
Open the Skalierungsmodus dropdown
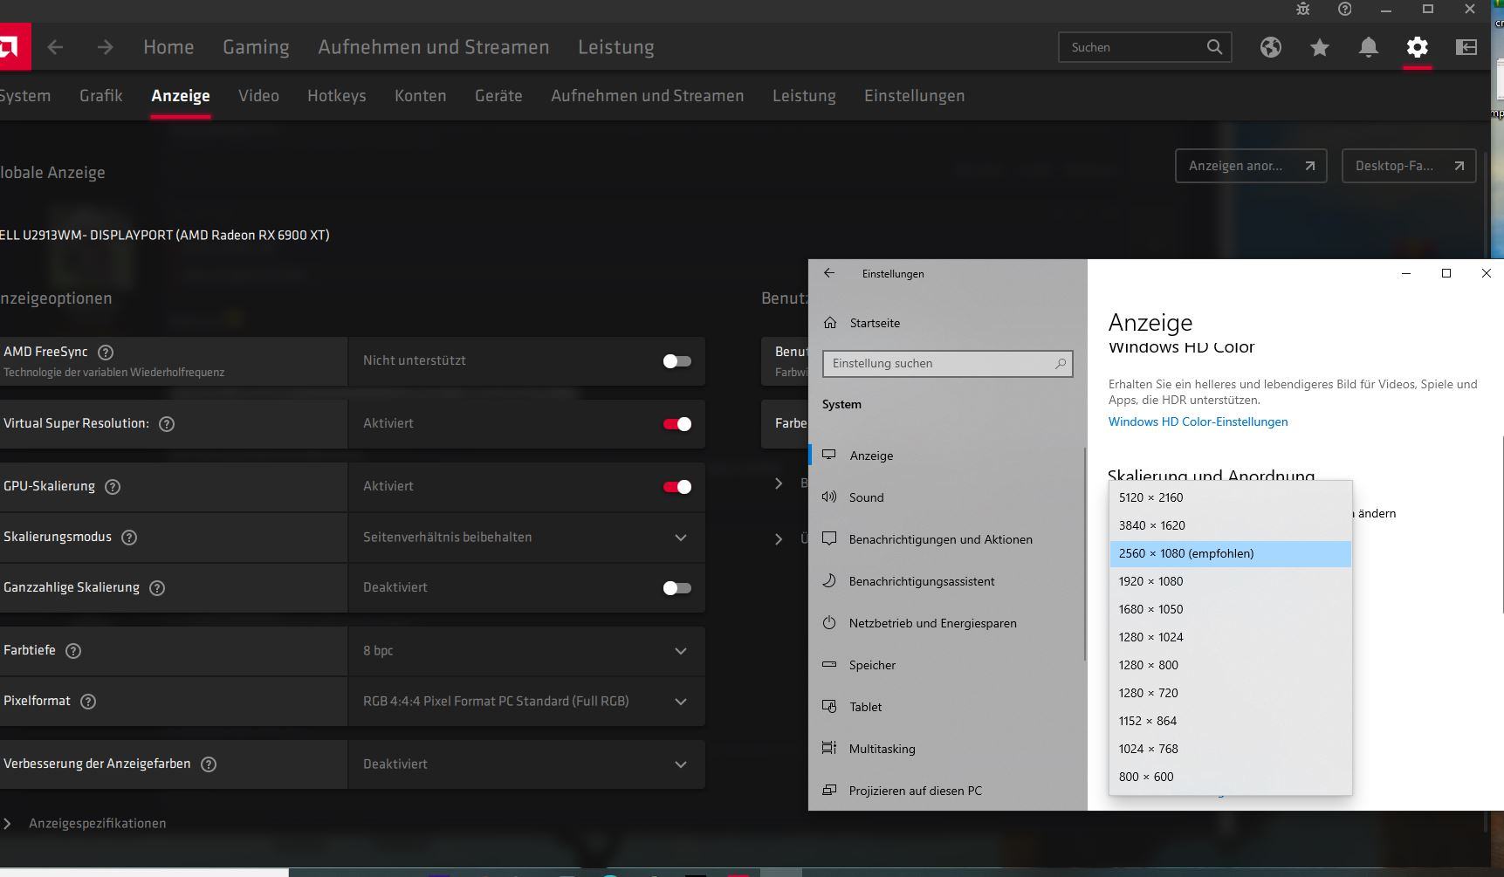tap(526, 538)
